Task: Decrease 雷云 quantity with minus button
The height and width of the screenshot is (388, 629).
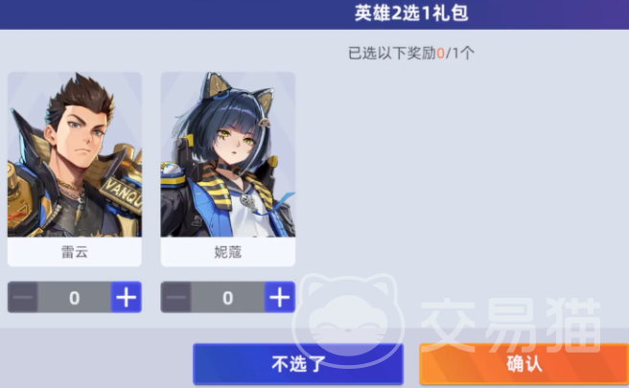Action: coord(23,297)
